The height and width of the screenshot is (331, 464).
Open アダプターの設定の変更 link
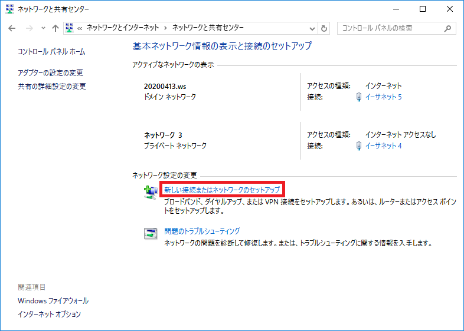[x=50, y=72]
